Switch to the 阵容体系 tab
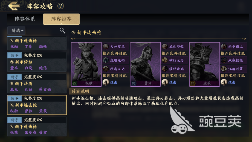 [x=25, y=19]
